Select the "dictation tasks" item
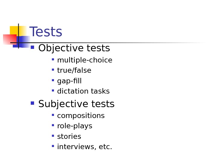This screenshot has height=163, width=217. pyautogui.click(x=83, y=91)
